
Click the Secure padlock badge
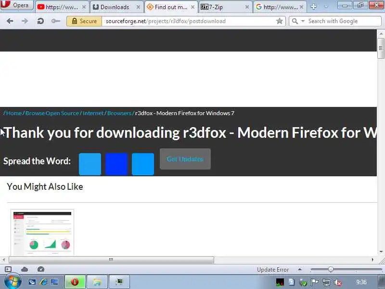(x=84, y=21)
